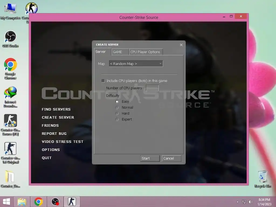Viewport: 276px width, 207px height.
Task: Click the Counter-Strike Source title bar
Action: 139,18
